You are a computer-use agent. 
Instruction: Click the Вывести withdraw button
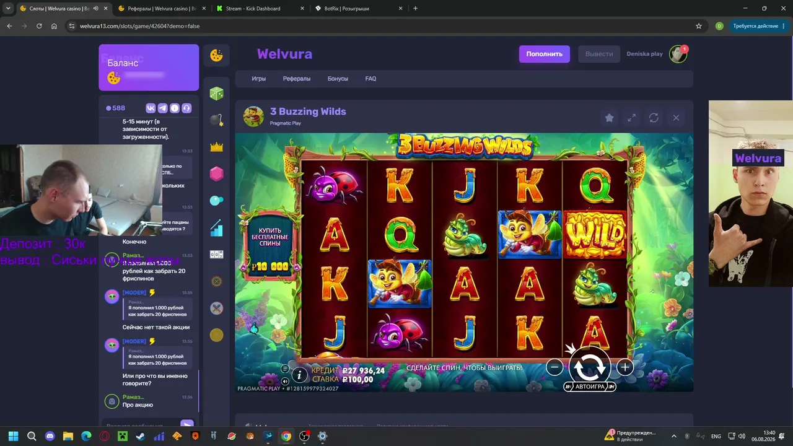pyautogui.click(x=599, y=54)
